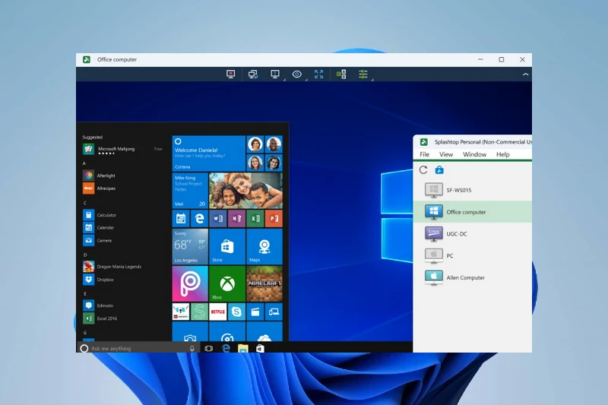This screenshot has width=608, height=405.
Task: Open the Los Angeles weather tile
Action: point(190,246)
